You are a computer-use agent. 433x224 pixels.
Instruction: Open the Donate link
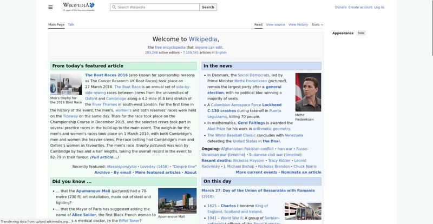[340, 7]
